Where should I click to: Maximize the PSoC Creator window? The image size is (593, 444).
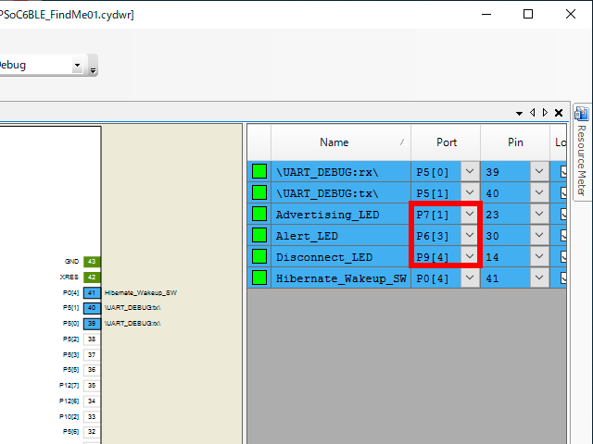(528, 15)
